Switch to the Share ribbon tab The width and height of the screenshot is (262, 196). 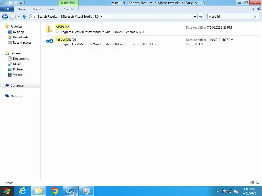coord(36,9)
